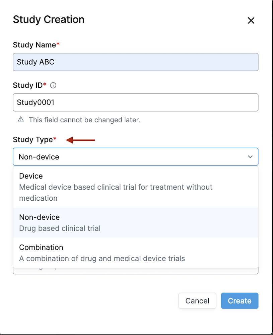Screen dimensions: 273x335
Task: Select the Combination study type option
Action: coord(136,253)
